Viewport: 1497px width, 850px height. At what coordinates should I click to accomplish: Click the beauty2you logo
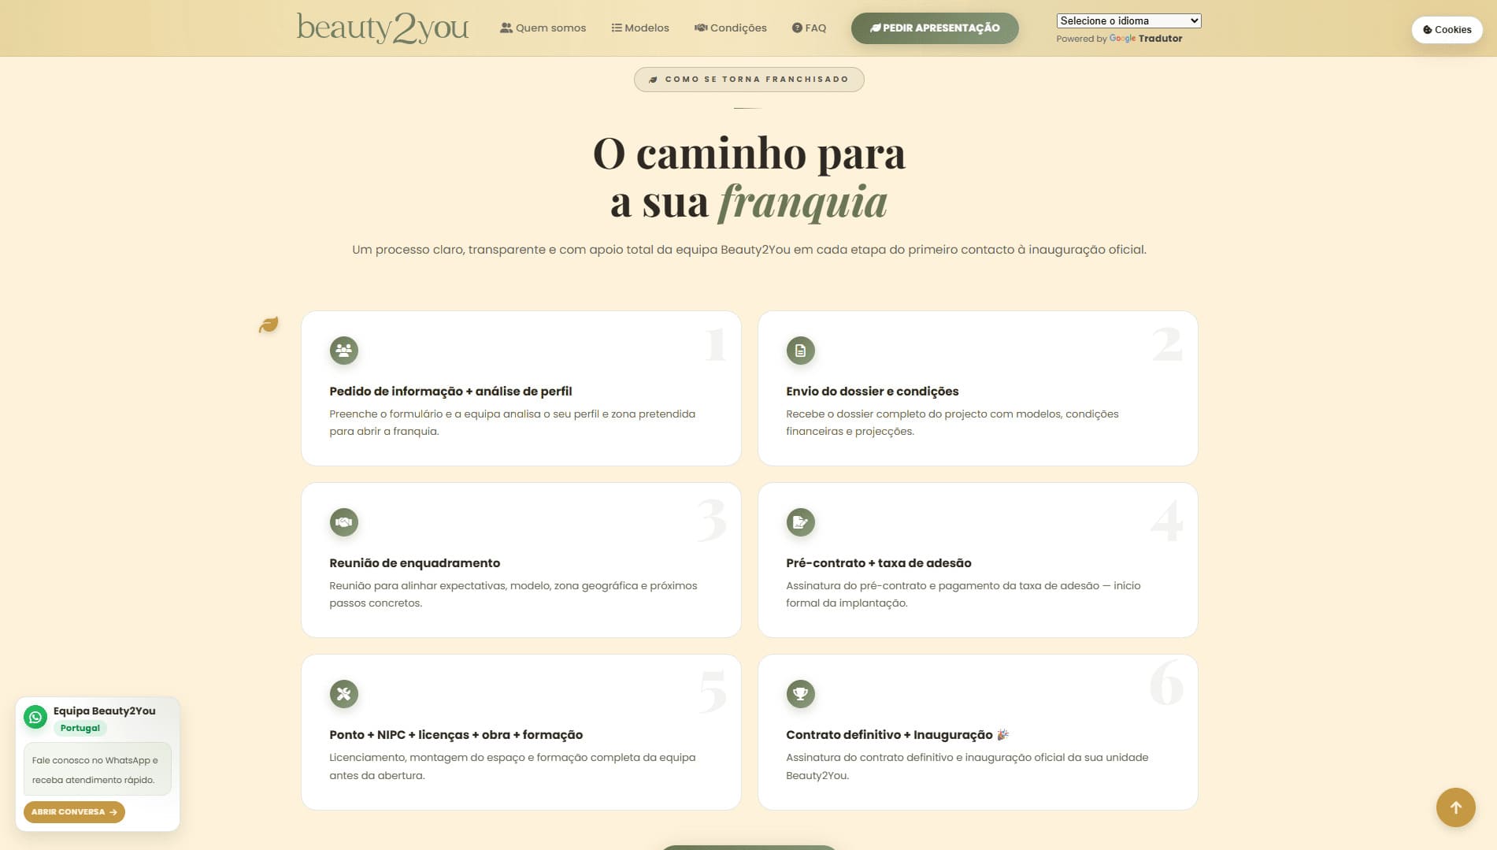(x=383, y=28)
